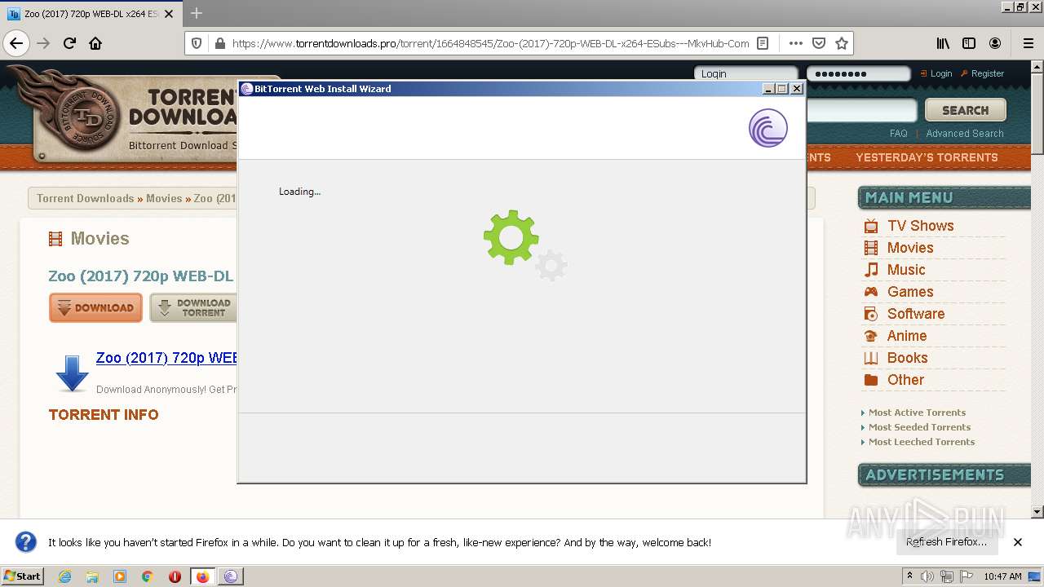
Task: Open Chrome from the taskbar
Action: [x=148, y=576]
